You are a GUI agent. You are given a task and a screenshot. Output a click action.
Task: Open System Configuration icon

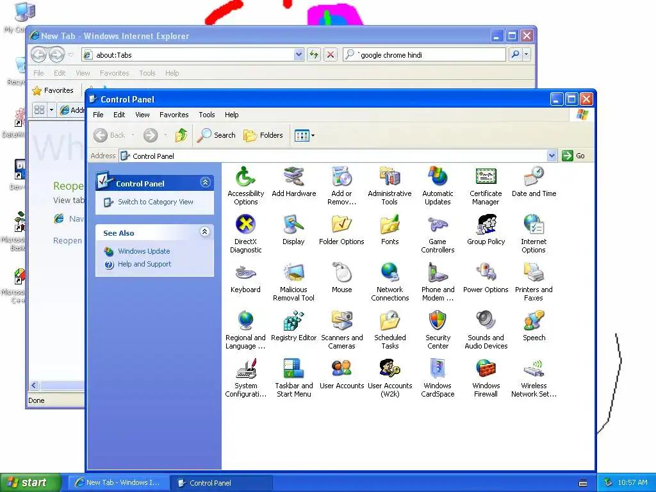coord(245,378)
